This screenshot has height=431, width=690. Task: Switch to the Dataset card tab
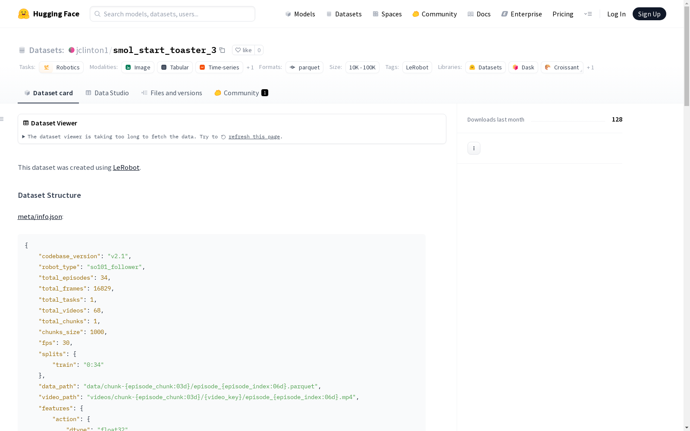click(48, 93)
